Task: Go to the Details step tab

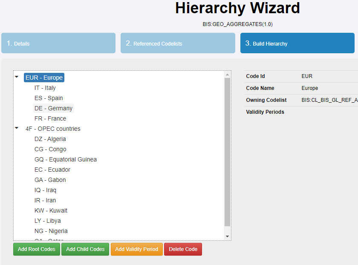Action: (x=58, y=43)
